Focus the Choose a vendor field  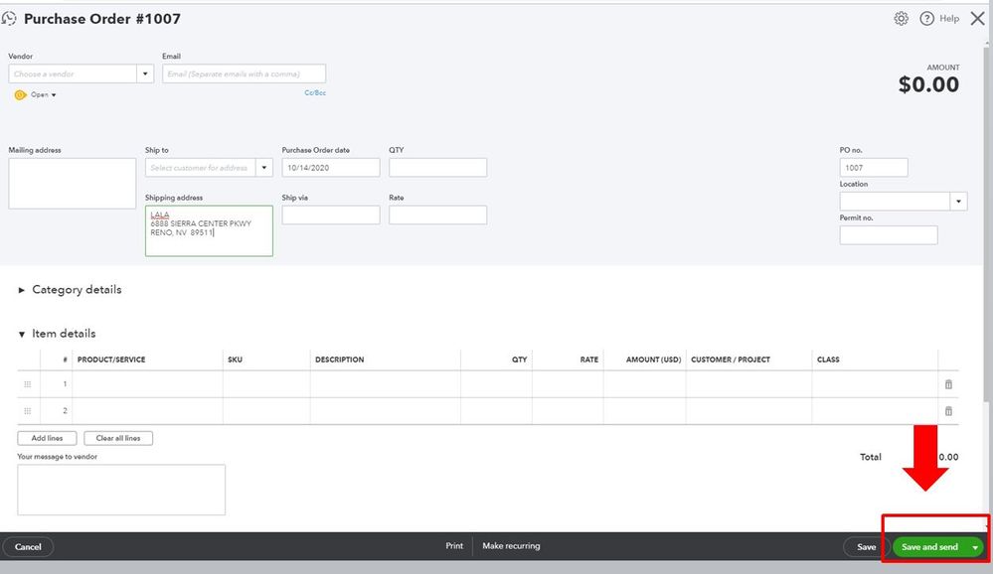pos(73,73)
